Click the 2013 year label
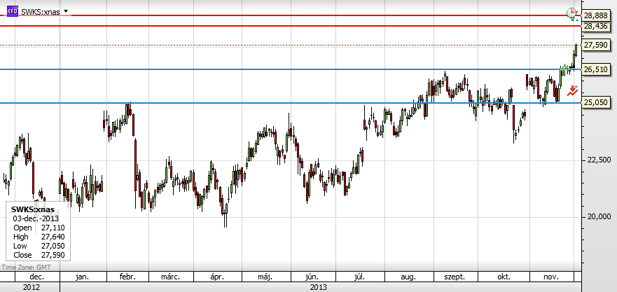 tap(319, 287)
